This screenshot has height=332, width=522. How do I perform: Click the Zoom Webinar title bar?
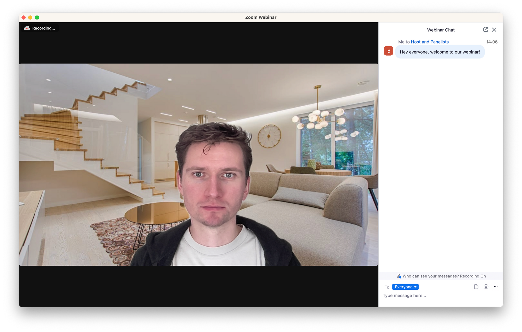point(261,17)
